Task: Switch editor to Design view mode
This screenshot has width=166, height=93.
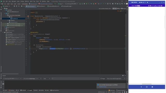Action: click(123, 9)
